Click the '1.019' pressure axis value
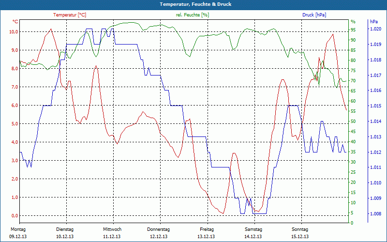The height and width of the screenshot is (242, 387). (375, 45)
